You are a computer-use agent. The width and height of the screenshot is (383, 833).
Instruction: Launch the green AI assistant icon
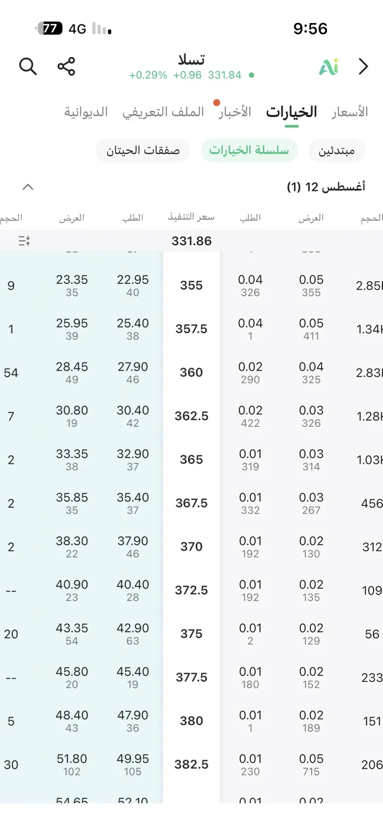pos(329,67)
